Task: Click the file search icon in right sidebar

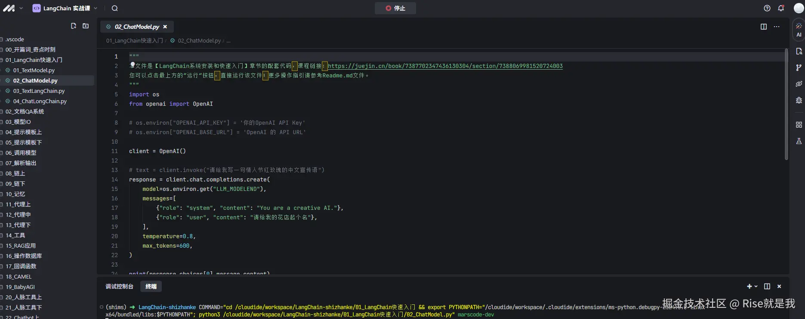Action: point(799,51)
